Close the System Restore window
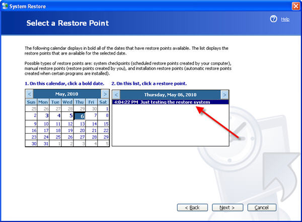This screenshot has width=302, height=222. click(295, 5)
